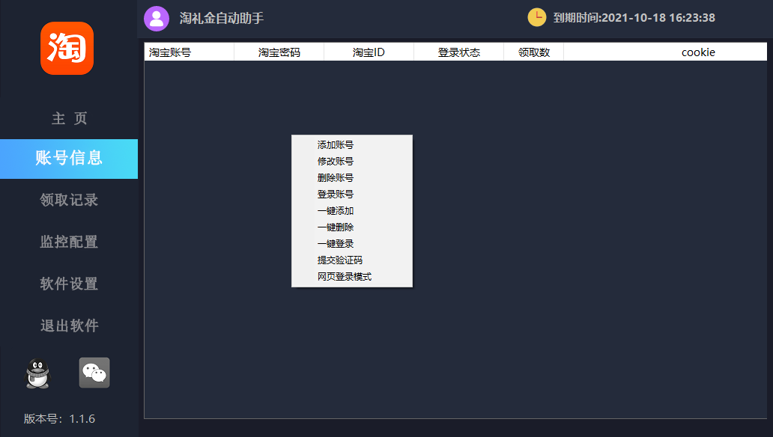The image size is (773, 437).
Task: Select 一键登录 menu entry
Action: coord(352,243)
